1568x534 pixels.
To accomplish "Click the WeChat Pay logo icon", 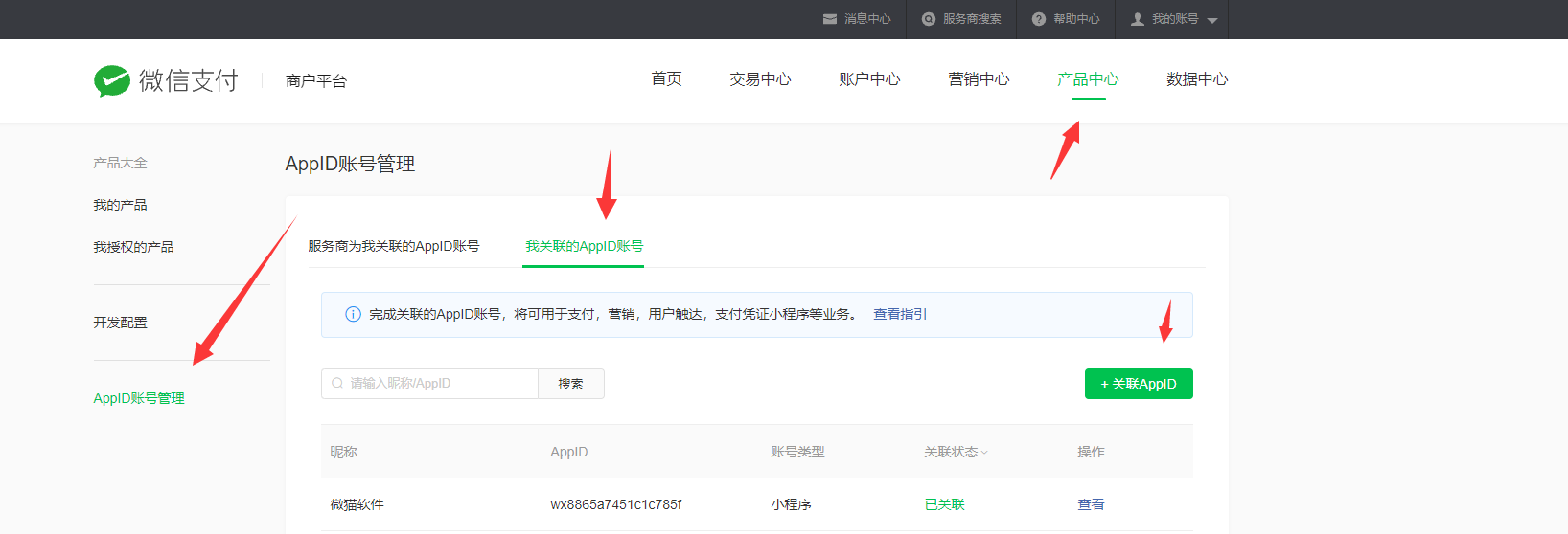I will 112,81.
